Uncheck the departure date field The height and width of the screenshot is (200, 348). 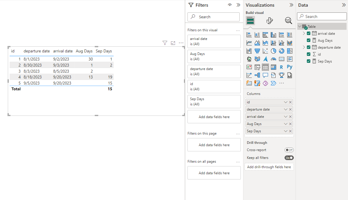coord(309,47)
